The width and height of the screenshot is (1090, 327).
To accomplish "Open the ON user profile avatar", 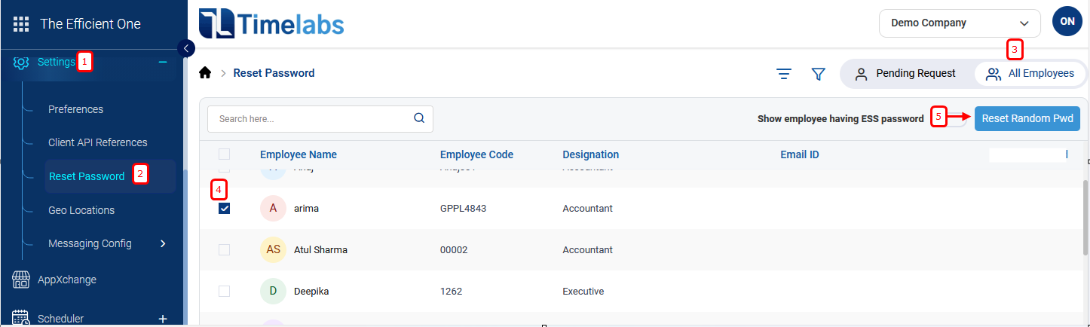I will tap(1067, 22).
